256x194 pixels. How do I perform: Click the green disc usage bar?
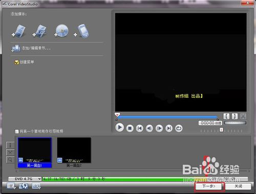[145, 179]
